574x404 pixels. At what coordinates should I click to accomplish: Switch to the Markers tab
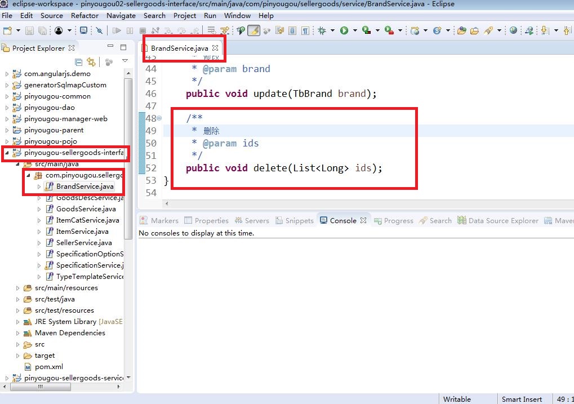[x=159, y=220]
